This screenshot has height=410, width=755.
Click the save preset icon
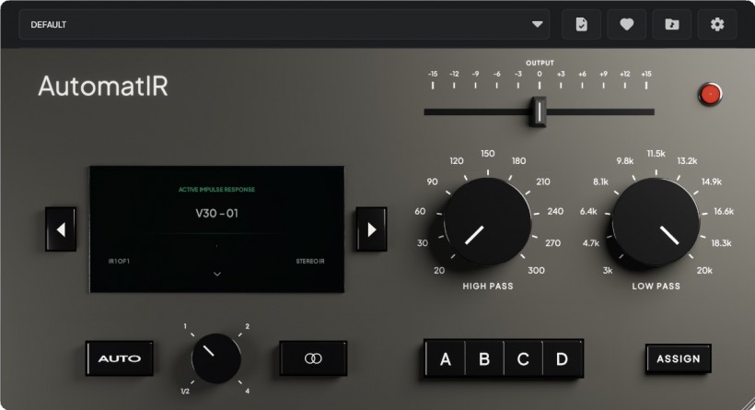coord(581,24)
